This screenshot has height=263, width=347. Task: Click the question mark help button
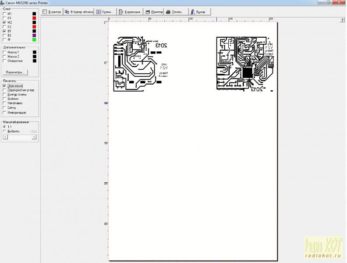[342, 20]
